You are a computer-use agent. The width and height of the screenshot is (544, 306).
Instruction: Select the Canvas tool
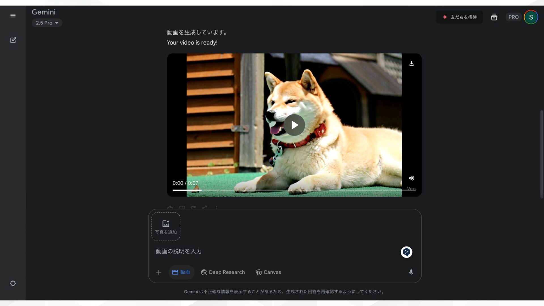pos(268,272)
